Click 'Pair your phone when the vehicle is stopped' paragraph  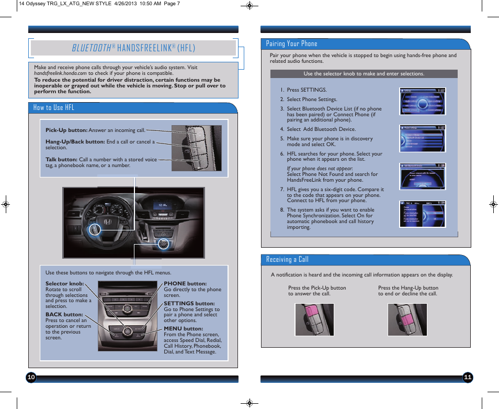(363, 58)
